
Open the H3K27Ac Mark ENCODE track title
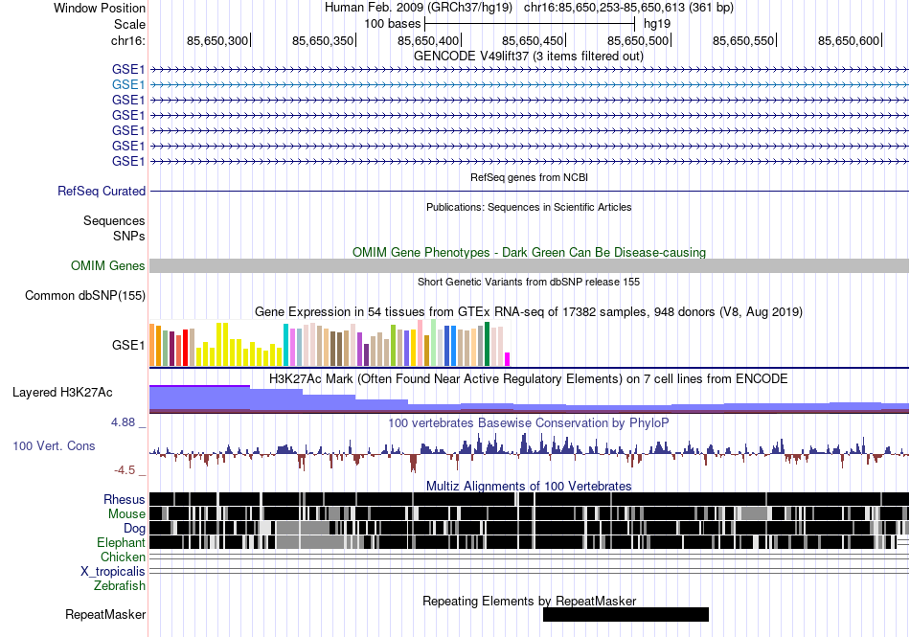point(529,378)
